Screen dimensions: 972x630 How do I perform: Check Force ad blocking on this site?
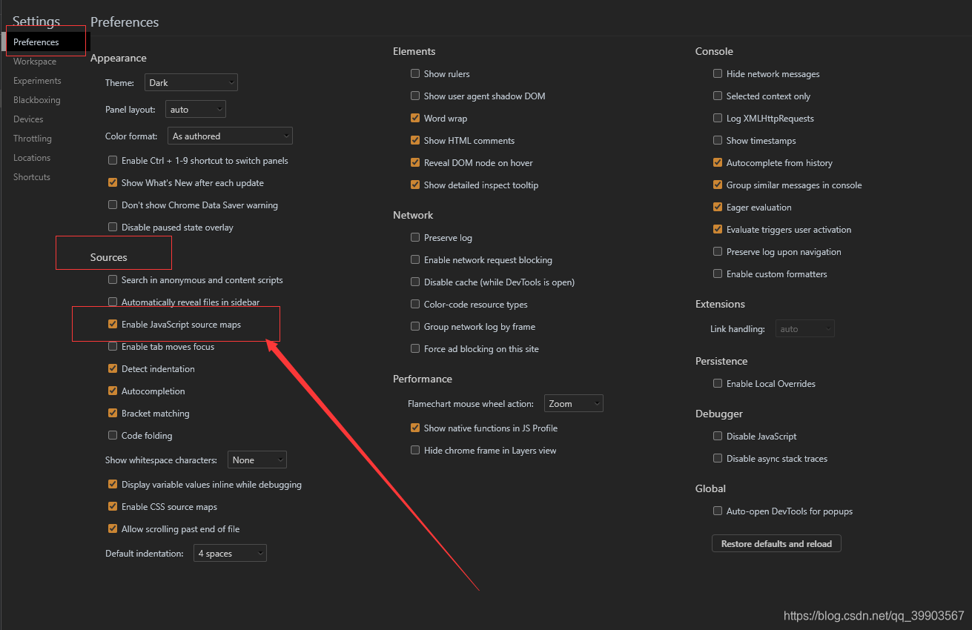415,348
